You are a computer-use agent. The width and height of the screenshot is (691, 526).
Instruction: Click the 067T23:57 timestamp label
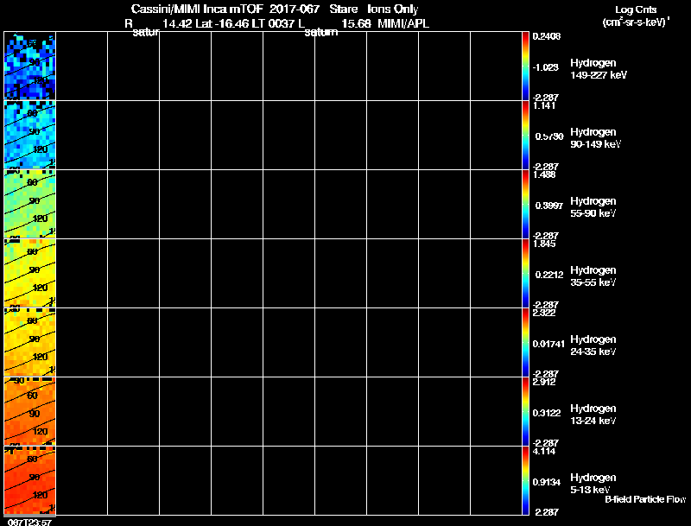coord(30,522)
